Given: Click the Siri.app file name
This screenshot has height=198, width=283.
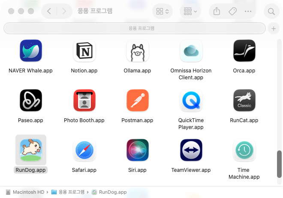Looking at the screenshot, I should point(137,170).
